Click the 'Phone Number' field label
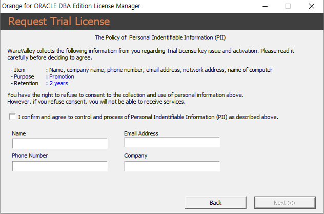Screen dimensions: 324x214 pyautogui.click(x=30, y=155)
